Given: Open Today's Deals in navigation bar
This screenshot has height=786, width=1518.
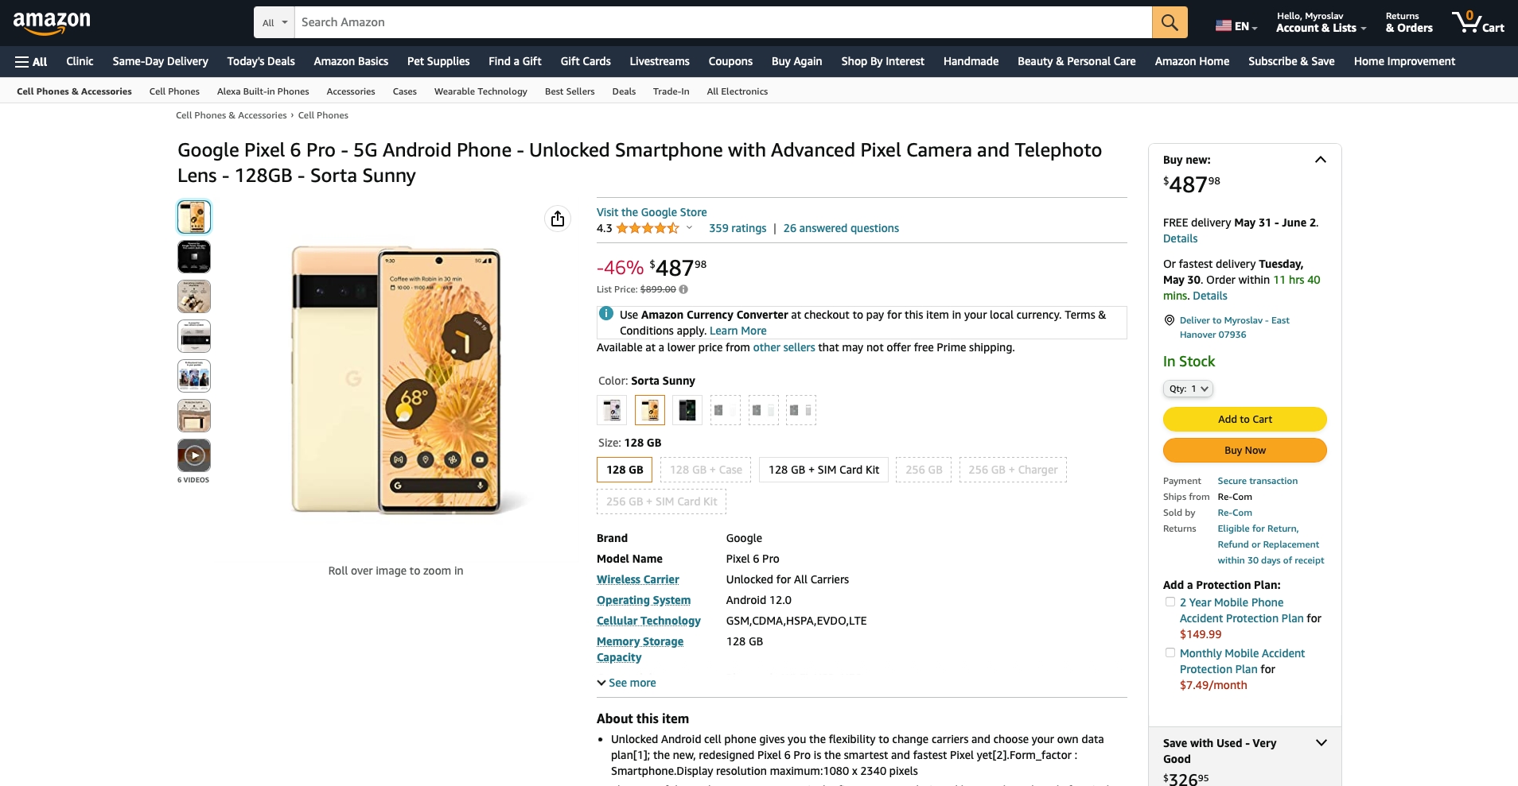Looking at the screenshot, I should (261, 61).
